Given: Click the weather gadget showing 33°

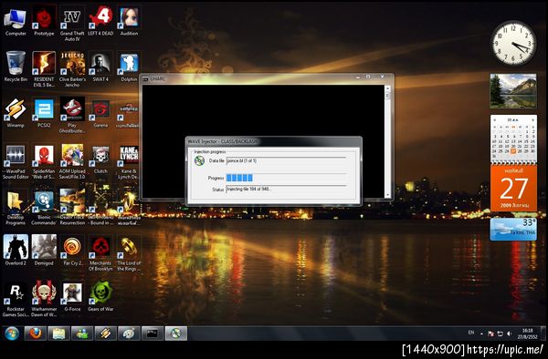Looking at the screenshot, I should point(513,230).
